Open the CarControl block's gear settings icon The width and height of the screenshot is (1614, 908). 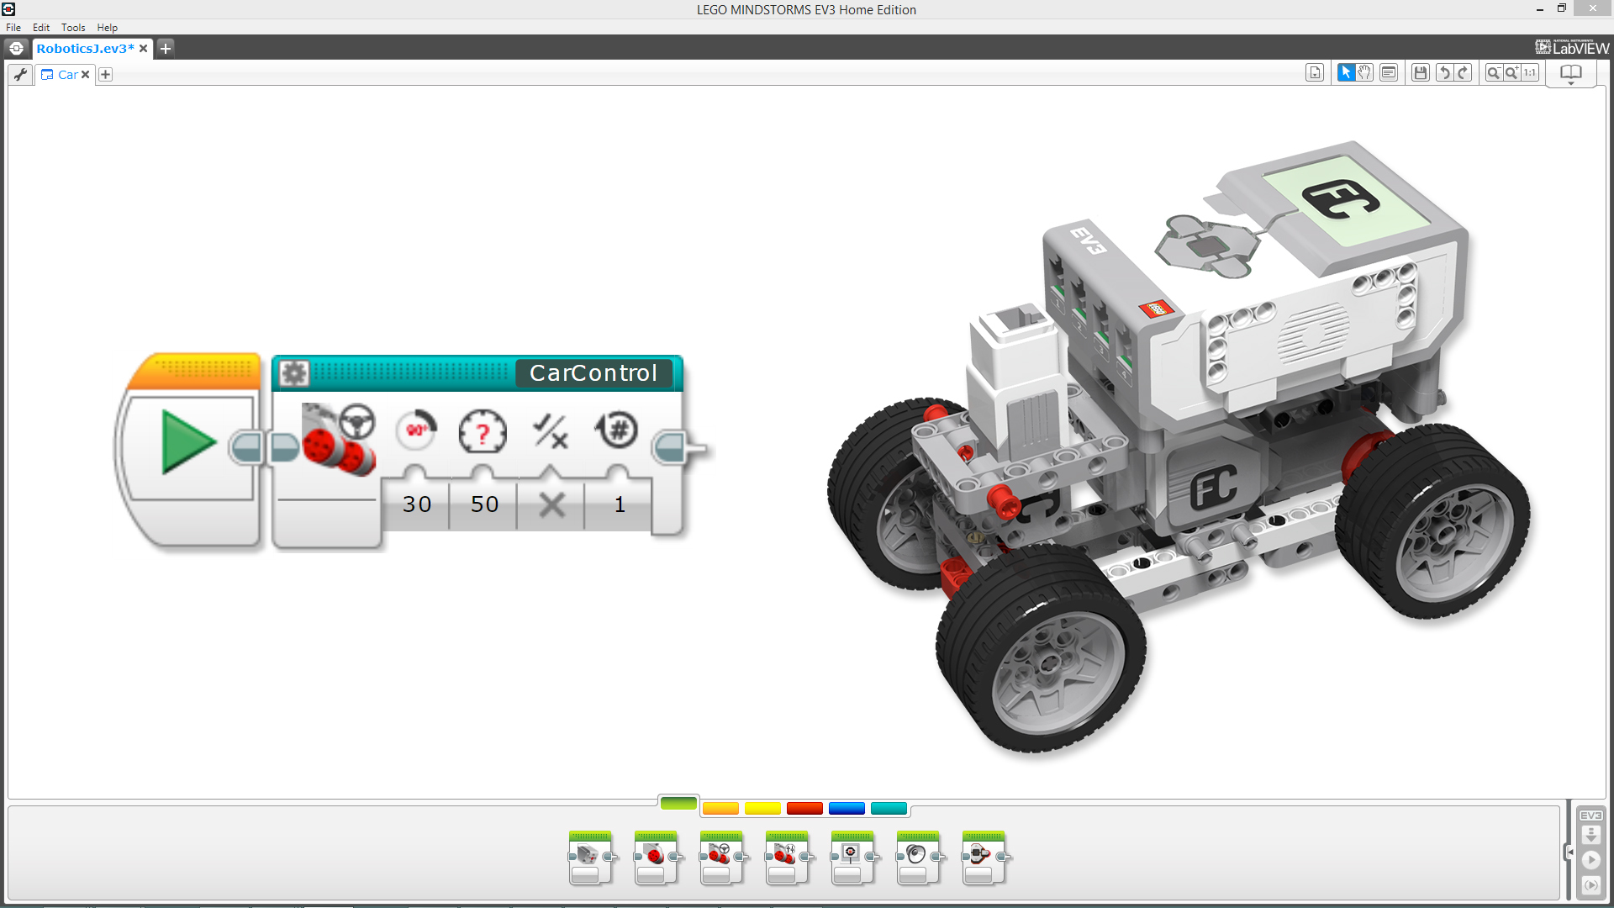point(293,373)
